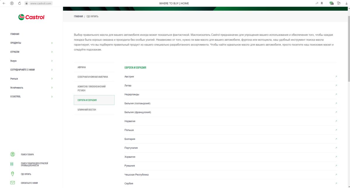This screenshot has width=350, height=188.
Task: Open the browser downloads arrow icon
Action: (346, 3)
